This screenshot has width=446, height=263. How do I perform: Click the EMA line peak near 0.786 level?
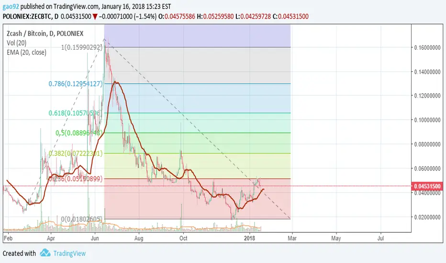pos(115,82)
